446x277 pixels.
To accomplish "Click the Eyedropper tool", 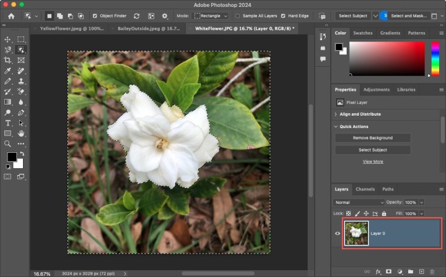I will (8, 70).
